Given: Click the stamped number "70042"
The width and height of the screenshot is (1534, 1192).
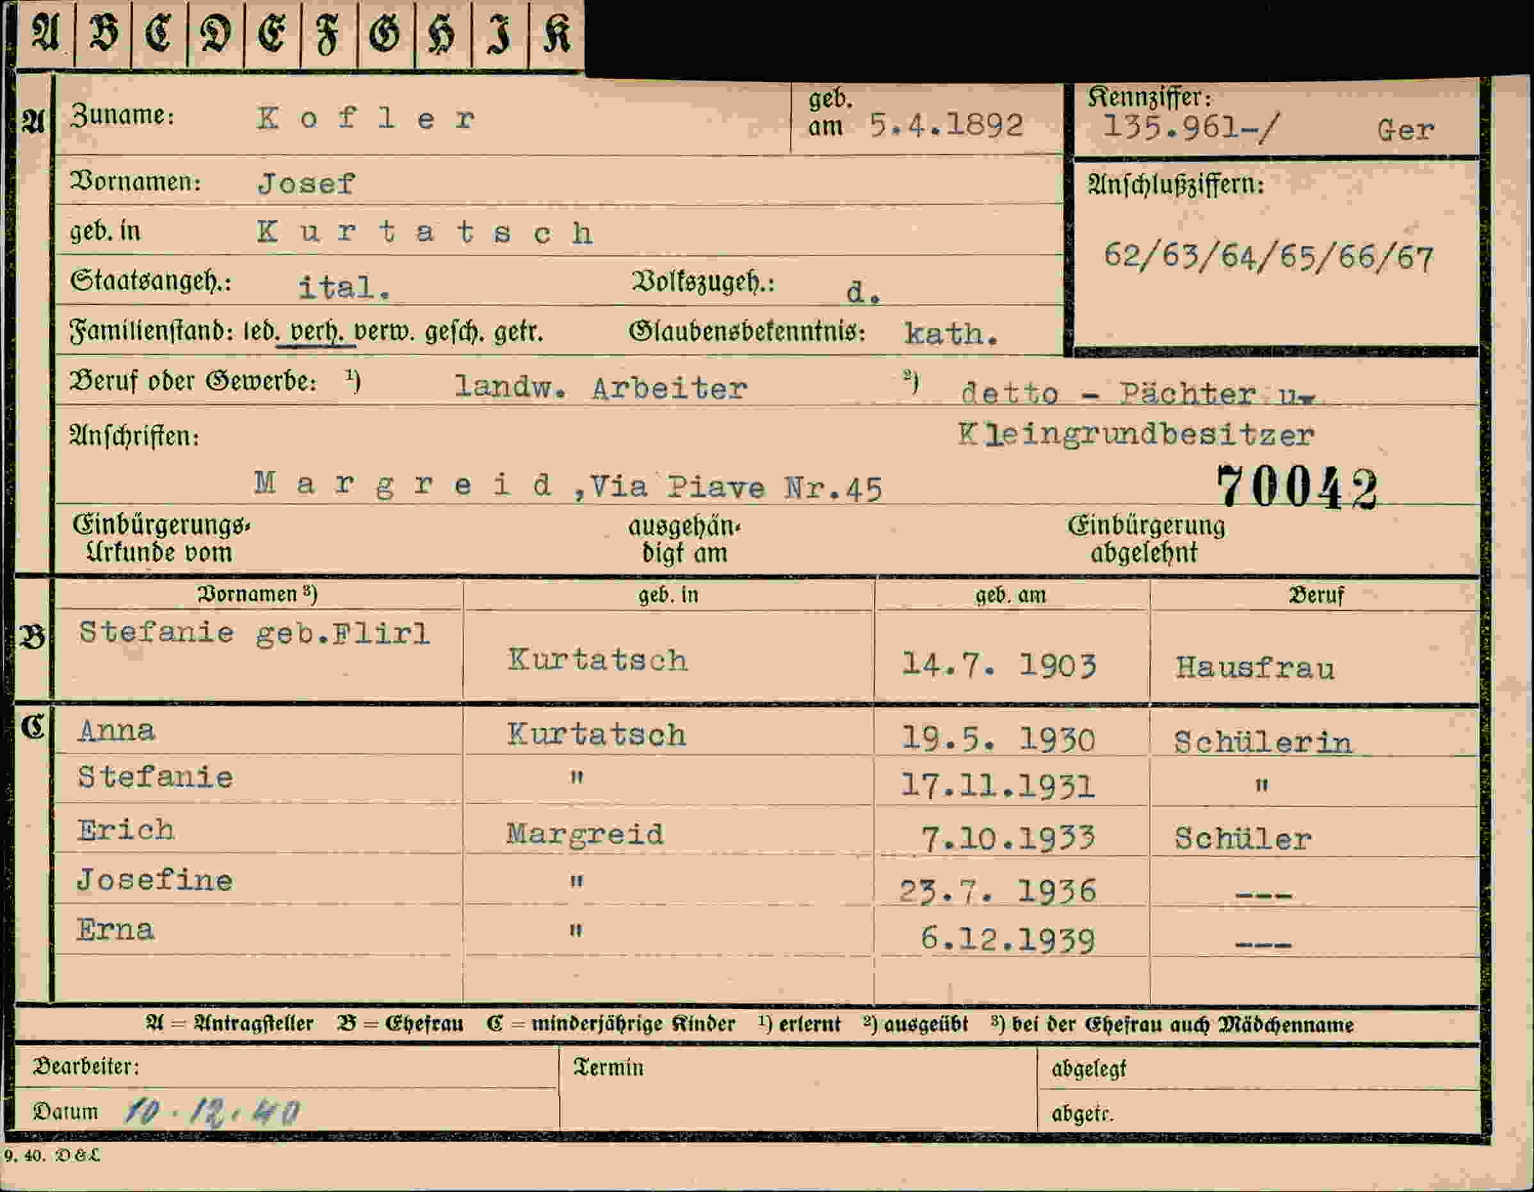Looking at the screenshot, I should 1298,487.
